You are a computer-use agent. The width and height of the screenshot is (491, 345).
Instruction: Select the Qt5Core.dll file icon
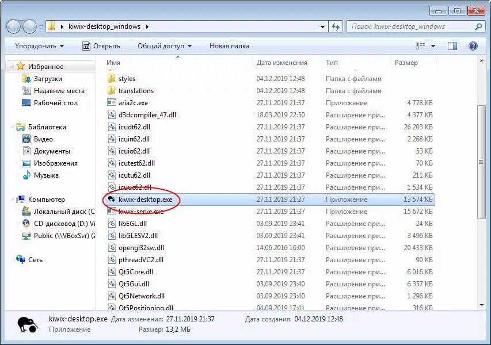click(112, 272)
